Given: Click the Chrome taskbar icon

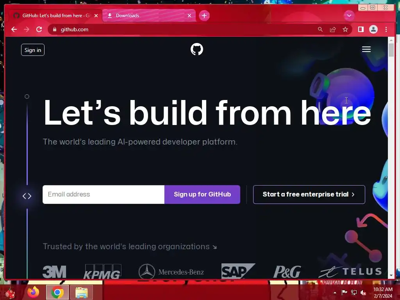Looking at the screenshot, I should click(x=57, y=292).
